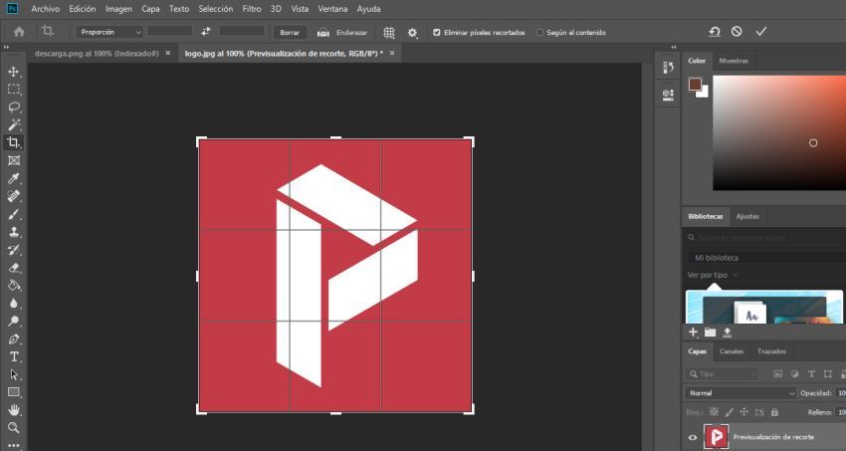The height and width of the screenshot is (451, 846).
Task: Select the Magic Wand tool
Action: (14, 125)
